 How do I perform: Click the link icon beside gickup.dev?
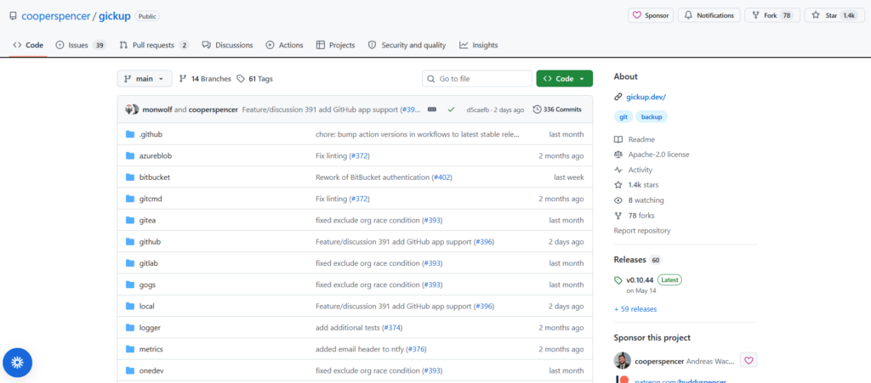point(618,97)
